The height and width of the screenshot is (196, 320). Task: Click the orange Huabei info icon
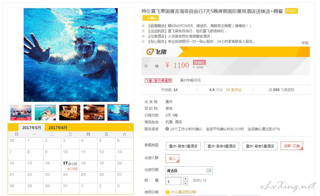pyautogui.click(x=168, y=192)
